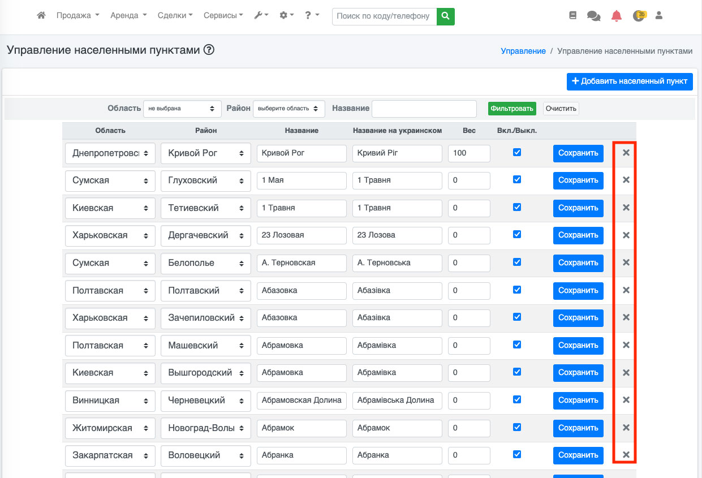This screenshot has height=478, width=702.
Task: Delete the 23 Лозовая row with X
Action: tap(626, 235)
